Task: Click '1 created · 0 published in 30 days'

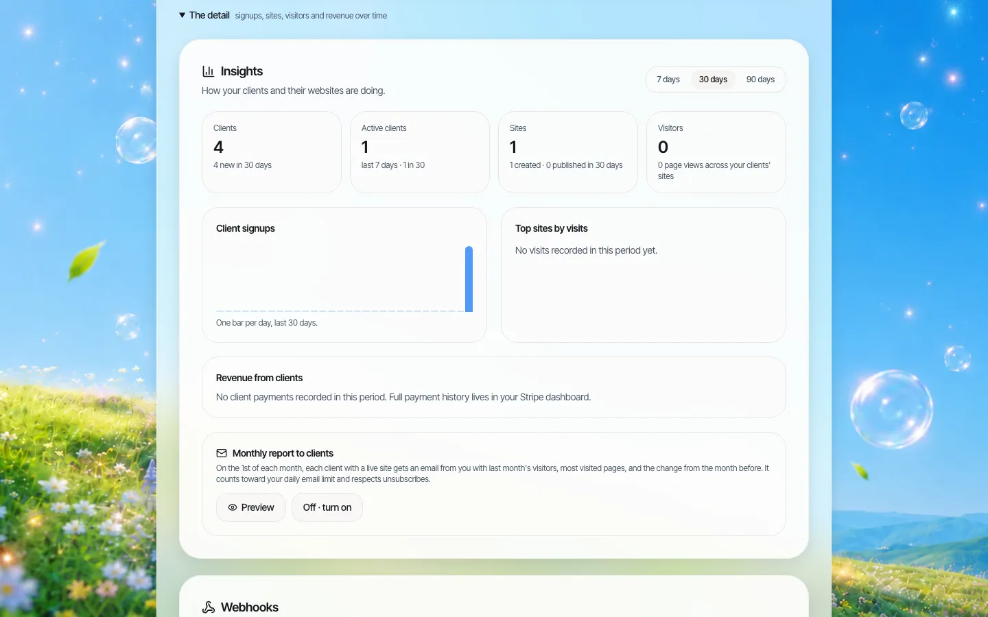Action: coord(566,165)
